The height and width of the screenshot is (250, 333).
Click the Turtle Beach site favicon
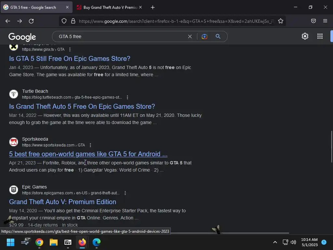[14, 94]
